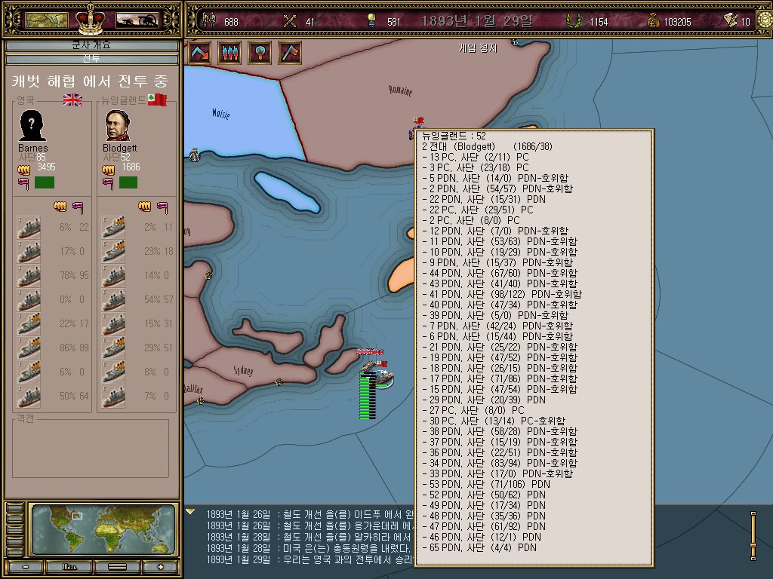The image size is (773, 579).
Task: Click tooltip line 30 PC, 사단 (13/14)
Action: point(494,421)
